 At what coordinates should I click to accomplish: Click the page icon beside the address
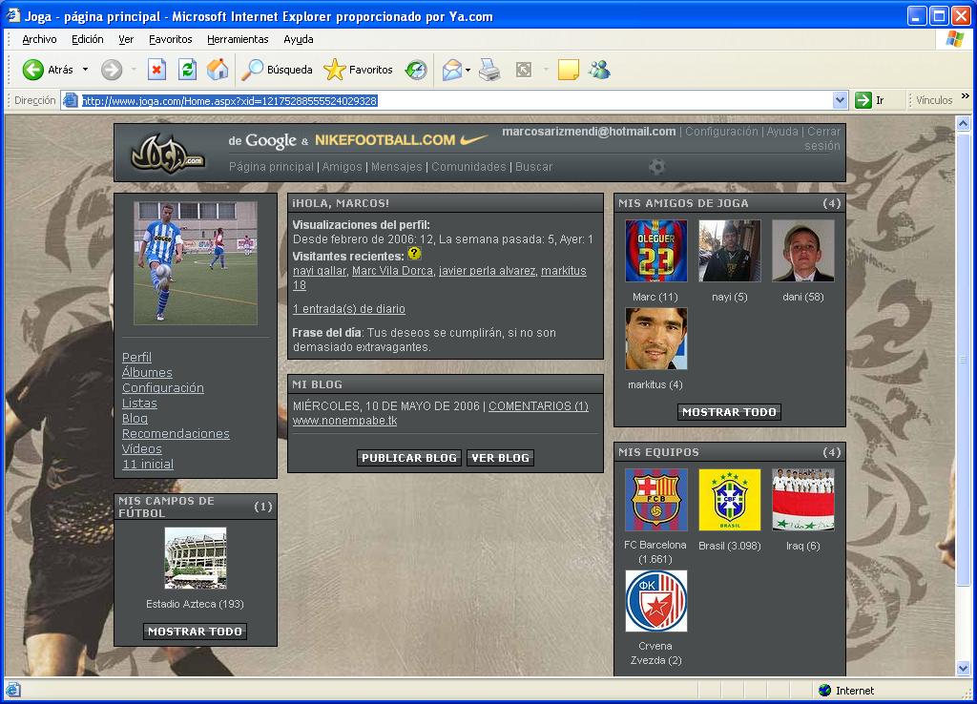click(71, 100)
